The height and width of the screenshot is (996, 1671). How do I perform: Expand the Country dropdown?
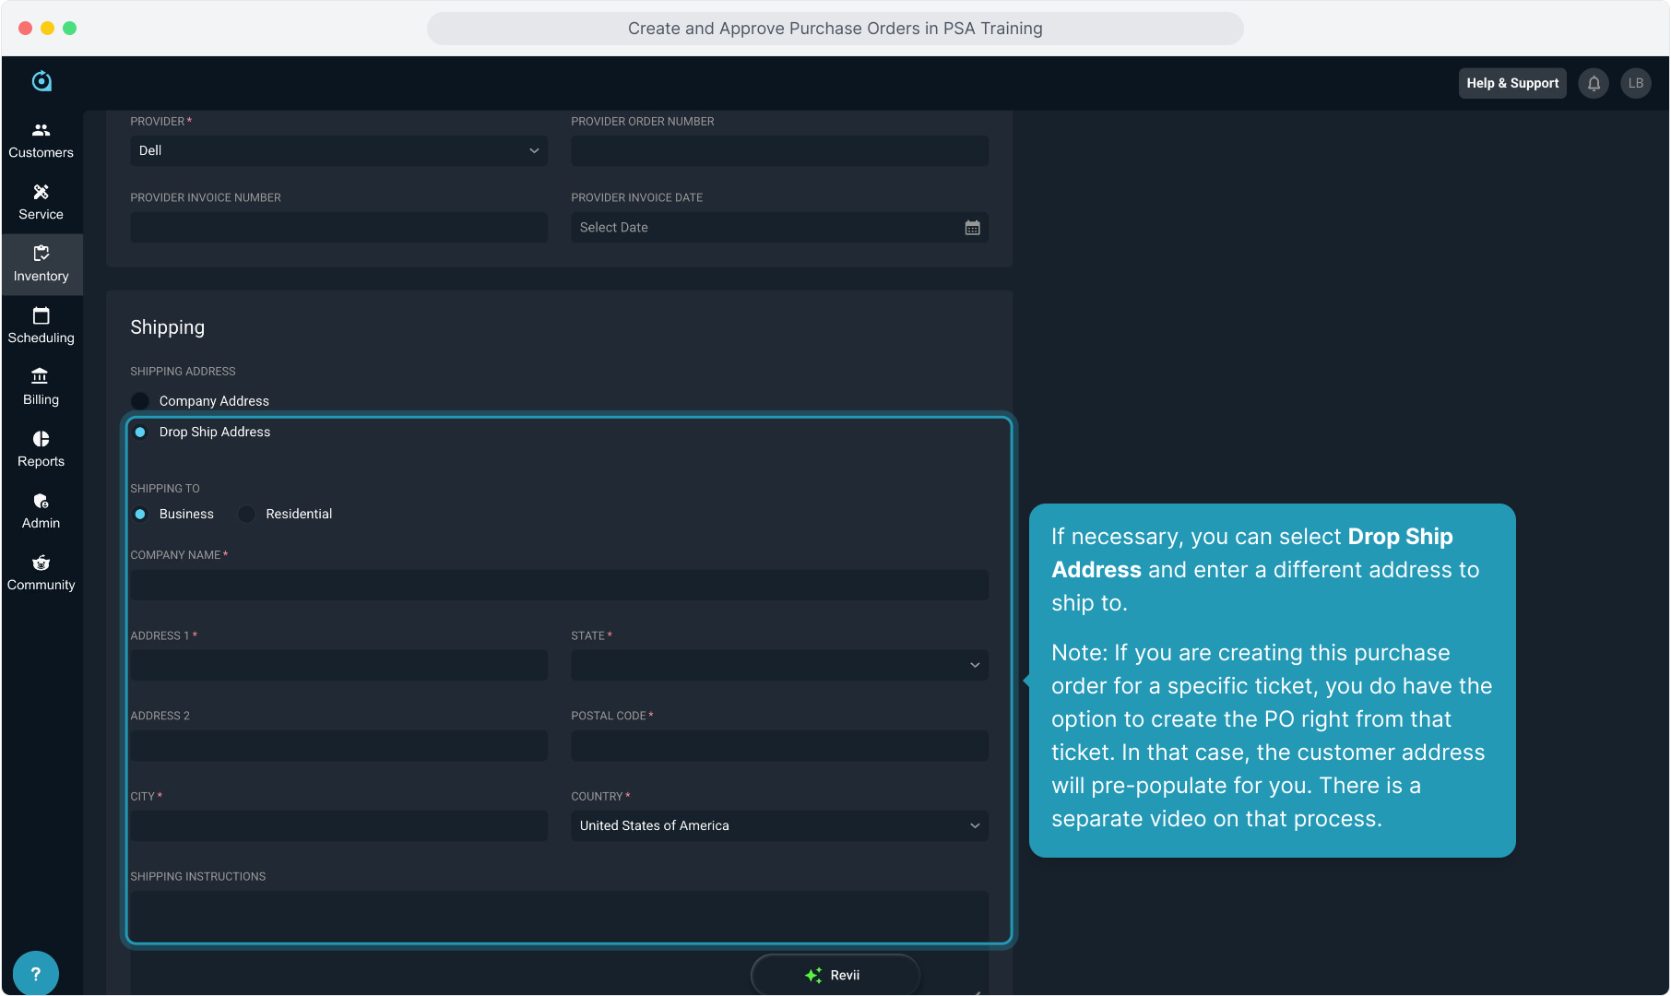click(779, 826)
